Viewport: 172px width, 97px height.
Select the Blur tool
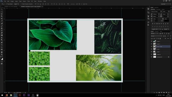pyautogui.click(x=2, y=38)
